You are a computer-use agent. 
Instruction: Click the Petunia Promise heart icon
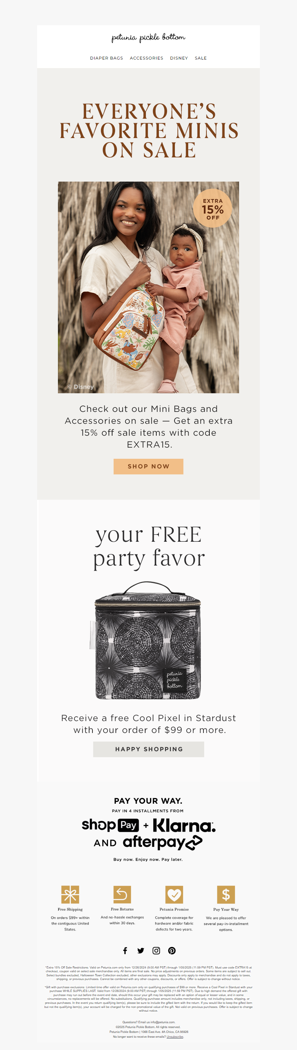click(x=174, y=894)
